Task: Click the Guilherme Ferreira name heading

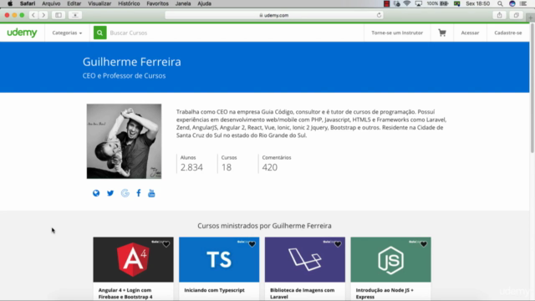Action: pyautogui.click(x=132, y=62)
